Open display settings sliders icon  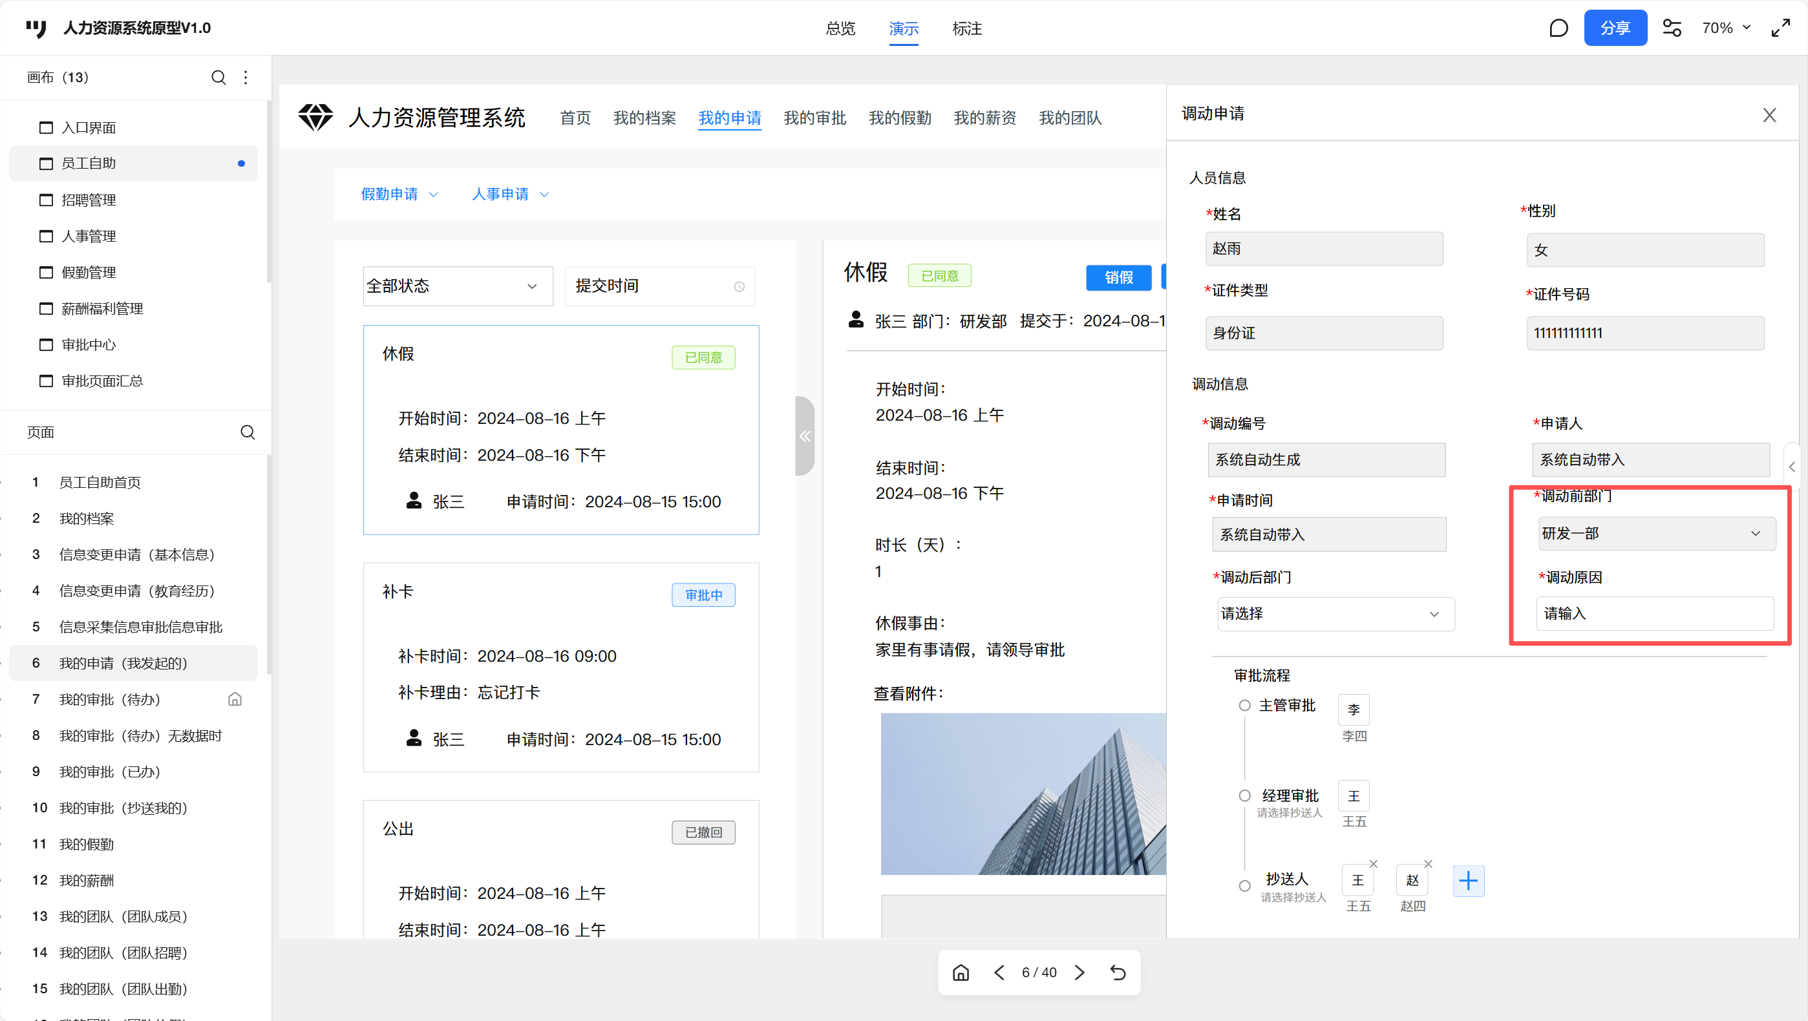1672,28
